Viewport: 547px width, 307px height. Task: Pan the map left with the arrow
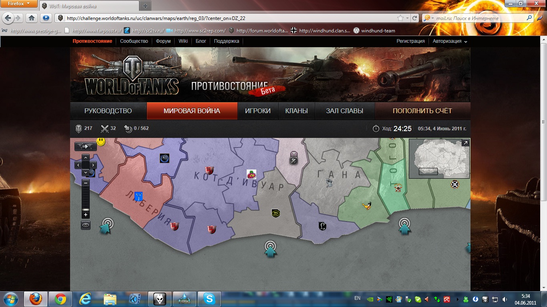[x=78, y=165]
